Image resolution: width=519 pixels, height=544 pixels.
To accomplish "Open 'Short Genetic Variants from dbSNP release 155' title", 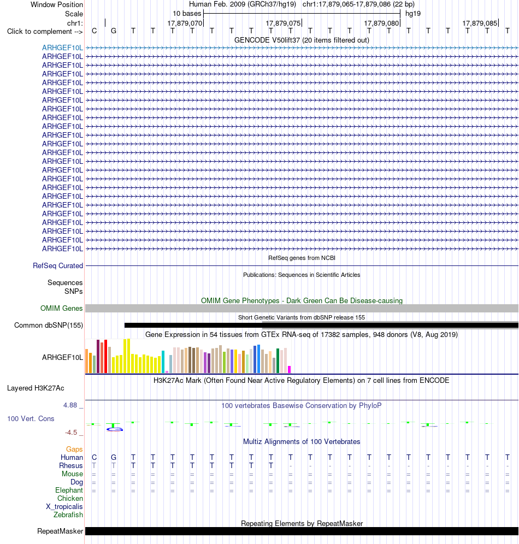I will click(x=302, y=317).
